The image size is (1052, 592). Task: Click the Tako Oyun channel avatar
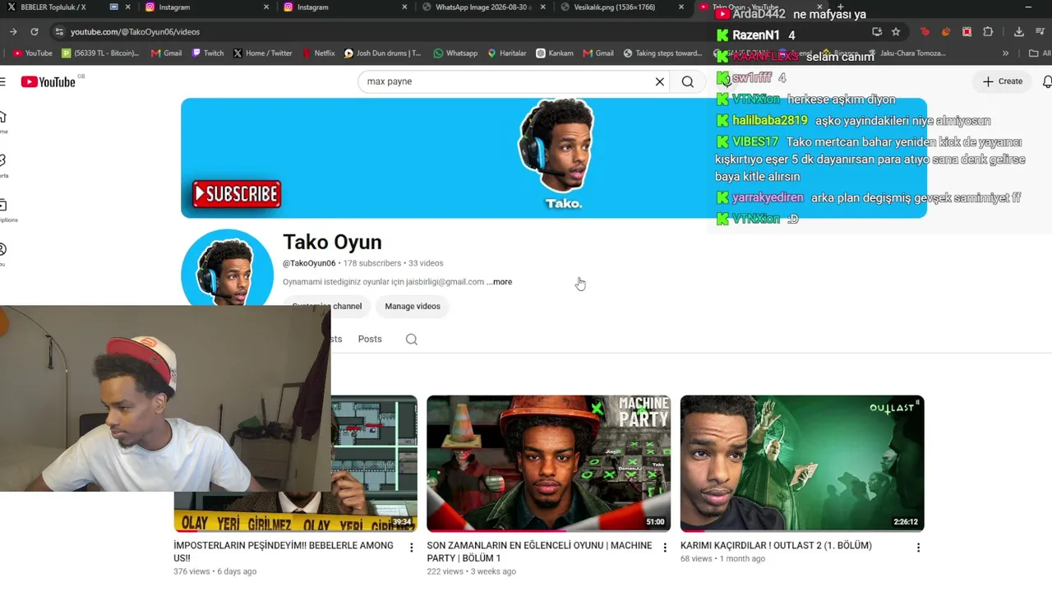click(x=227, y=268)
